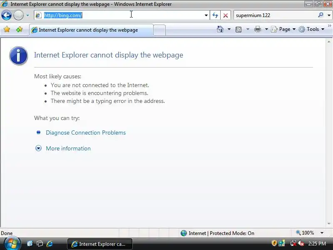Click Switch between windows quick launch icon
Viewport: 333px width, 250px height.
(40, 244)
